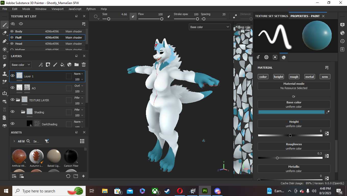Screen dimensions: 347x196
Task: Open the Edit menu
Action: pyautogui.click(x=15, y=9)
